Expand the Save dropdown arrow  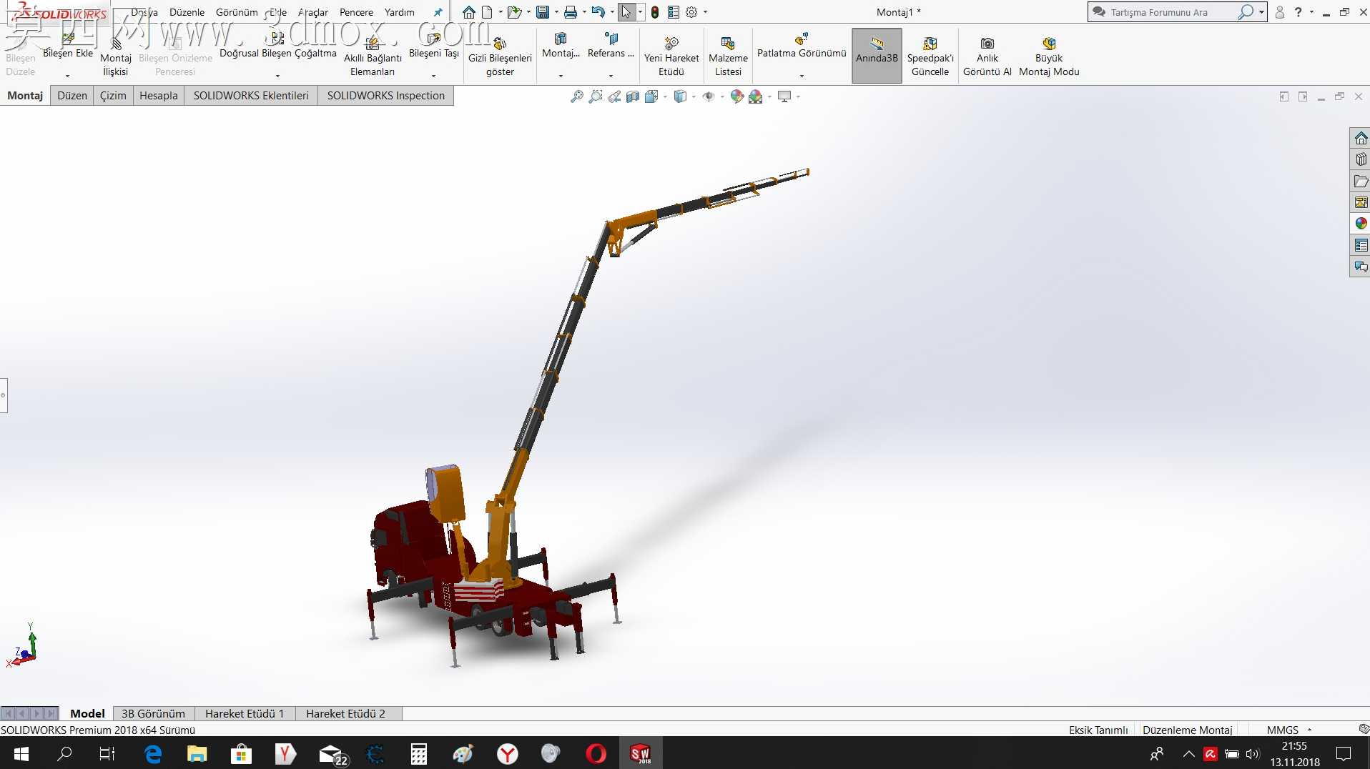coord(556,12)
